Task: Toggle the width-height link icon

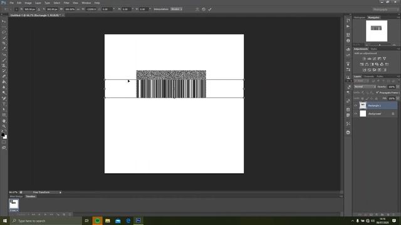Action: [78, 9]
